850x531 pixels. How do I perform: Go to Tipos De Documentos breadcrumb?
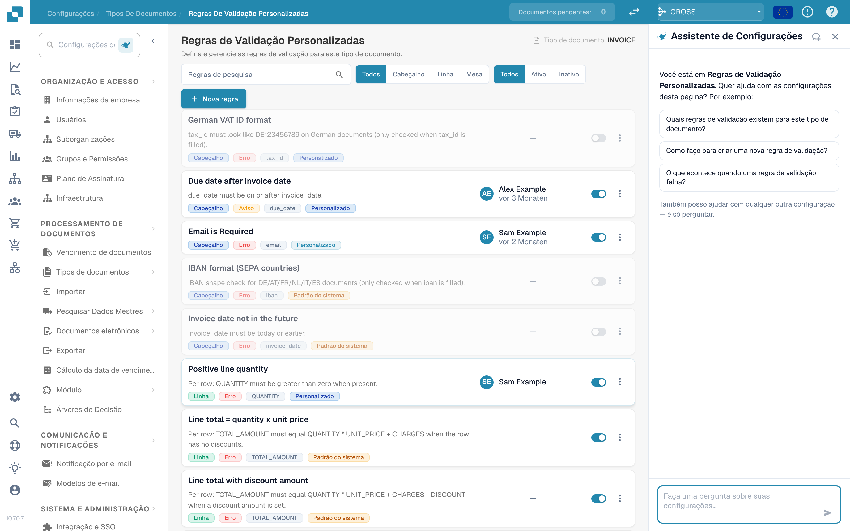click(141, 13)
